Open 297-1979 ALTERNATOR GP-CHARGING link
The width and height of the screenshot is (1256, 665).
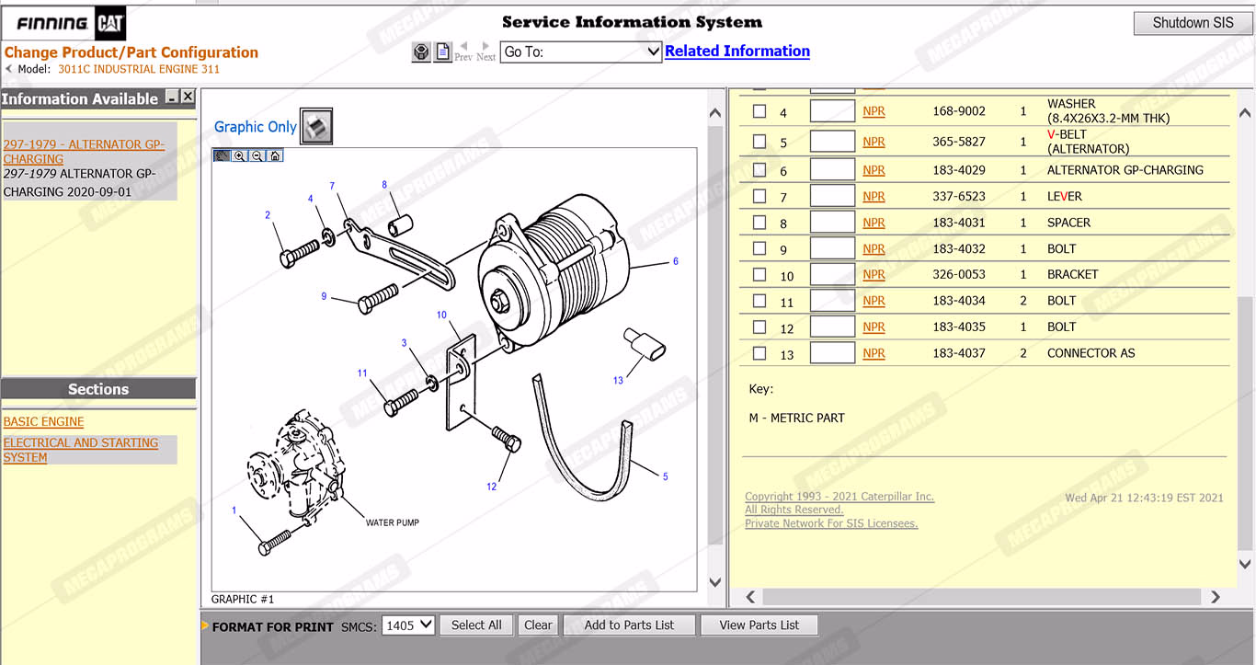point(84,152)
